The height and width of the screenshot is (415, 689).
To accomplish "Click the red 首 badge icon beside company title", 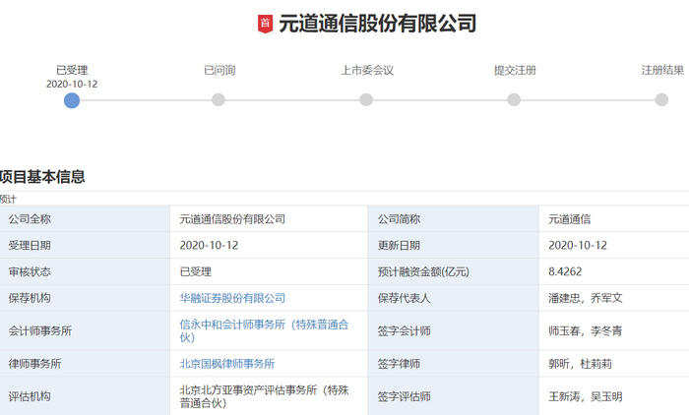I will (265, 24).
